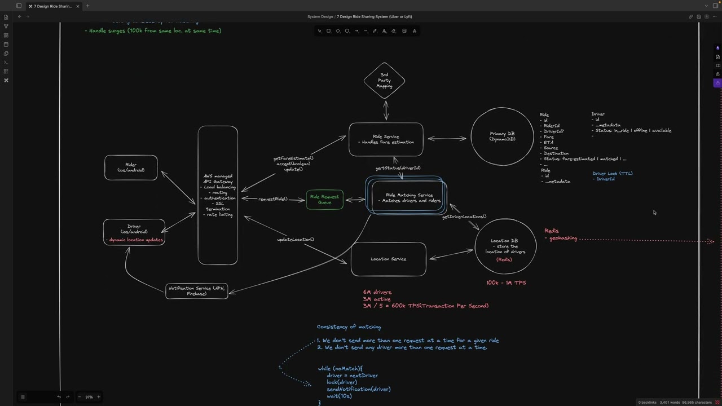Viewport: 722px width, 406px height.
Task: Open quick switcher file icon in ribbon
Action: (6, 17)
